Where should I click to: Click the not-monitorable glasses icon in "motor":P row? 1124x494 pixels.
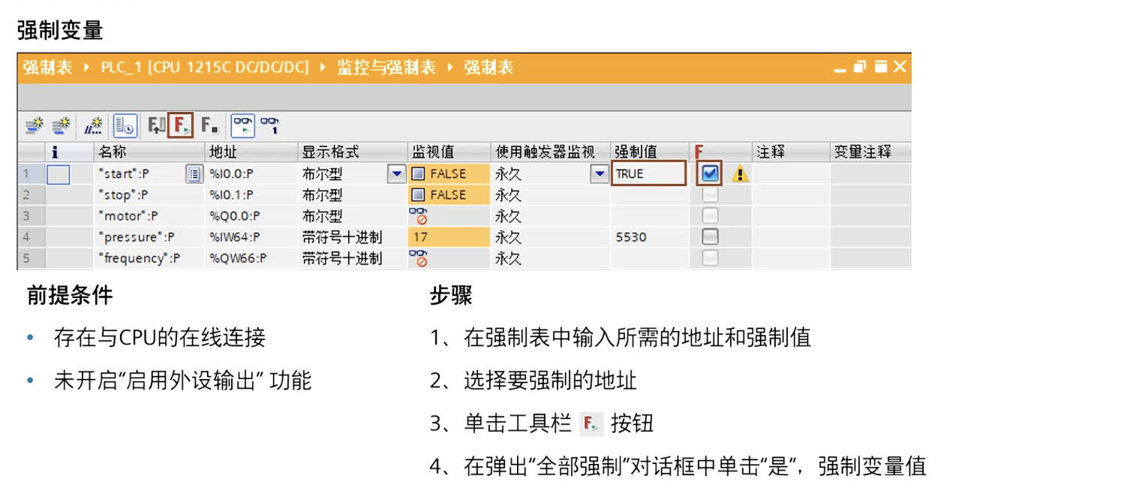(418, 216)
